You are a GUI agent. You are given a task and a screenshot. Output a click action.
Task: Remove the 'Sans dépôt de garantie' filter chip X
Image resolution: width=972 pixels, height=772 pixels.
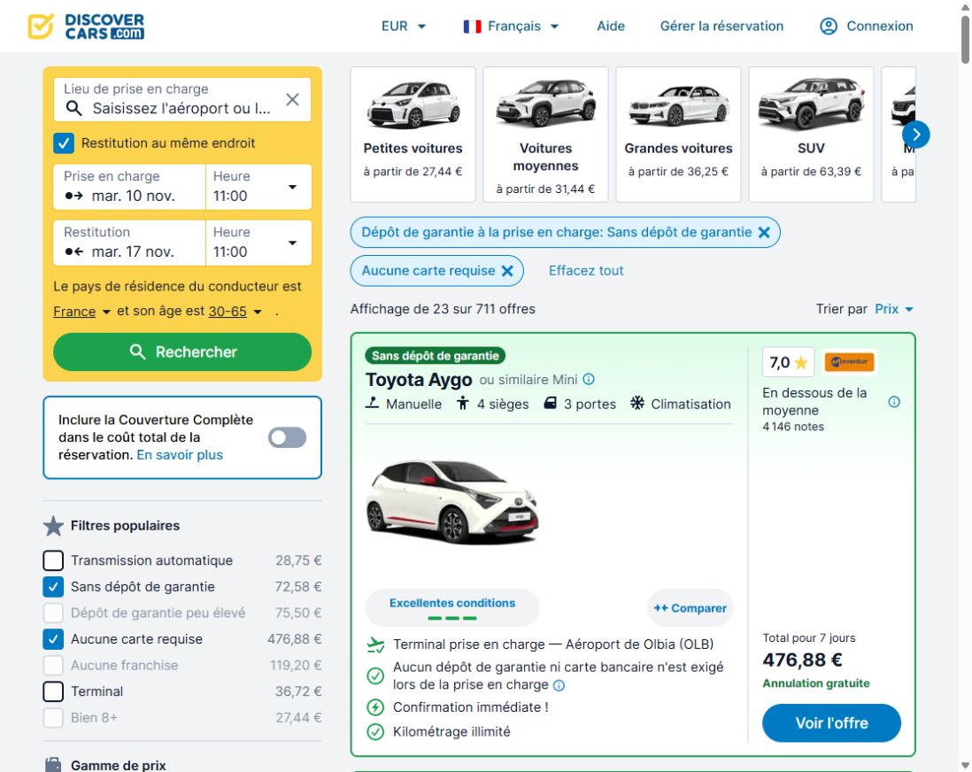coord(764,233)
